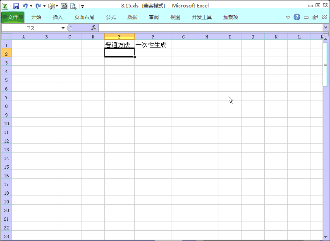Screen dimensions: 330x241
Task: Minimize the ribbon with the caret icon
Action: click(288, 17)
